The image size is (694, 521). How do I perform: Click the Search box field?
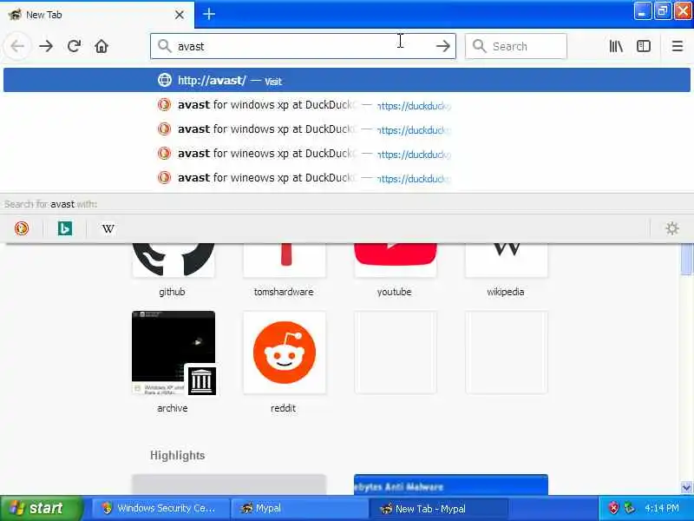(x=515, y=46)
